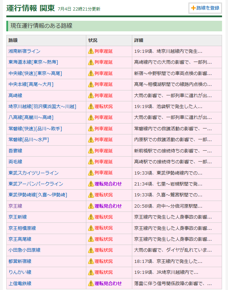Click warning icon in 埼京川越線 row
This screenshot has width=228, height=290.
(x=91, y=107)
